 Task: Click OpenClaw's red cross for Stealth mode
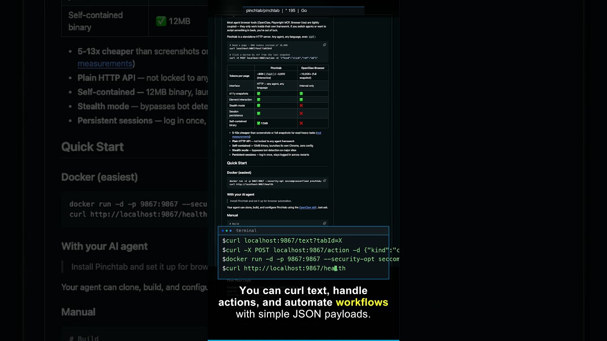click(301, 106)
